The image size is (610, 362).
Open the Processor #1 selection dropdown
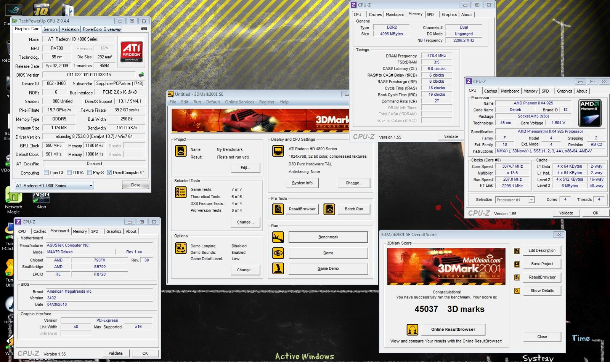click(514, 200)
